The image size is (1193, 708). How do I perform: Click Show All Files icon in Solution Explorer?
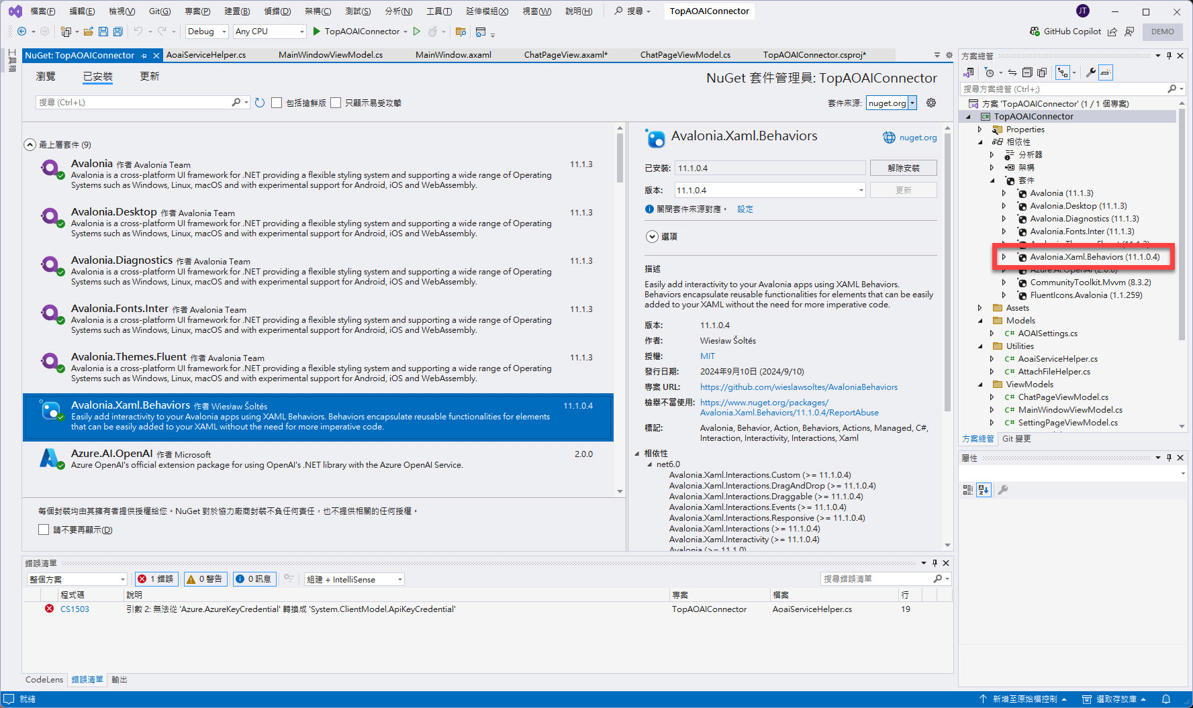(1042, 72)
